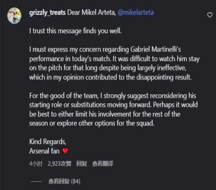Click the 'Arsenal fan' signature text
216x190 pixels.
[x=44, y=151]
